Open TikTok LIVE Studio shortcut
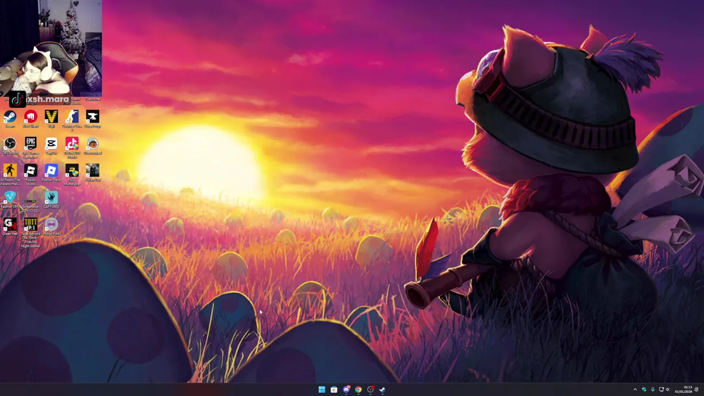 (x=72, y=148)
